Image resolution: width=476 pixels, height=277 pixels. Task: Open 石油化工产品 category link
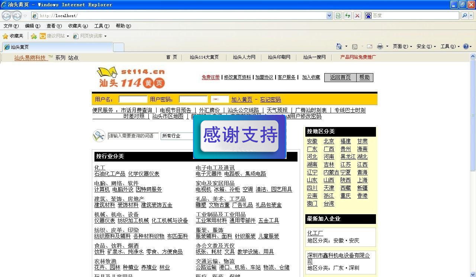[x=110, y=174]
